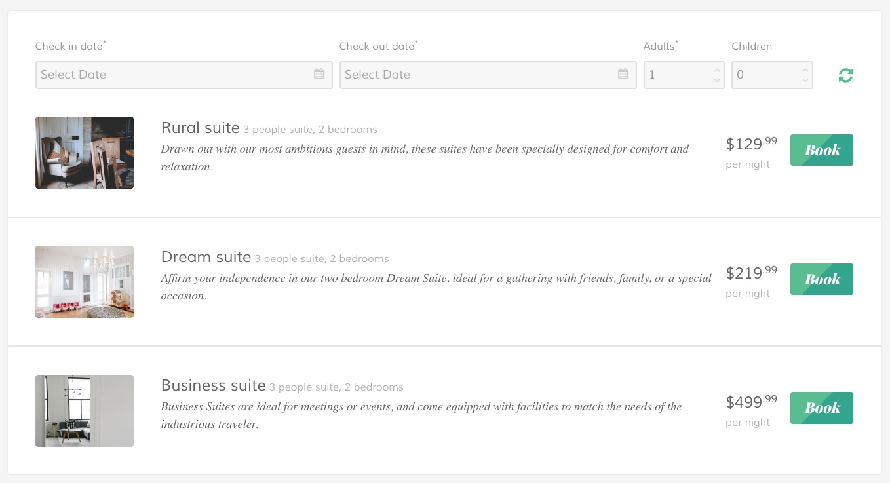Open calendar icon in Check out date

(623, 74)
